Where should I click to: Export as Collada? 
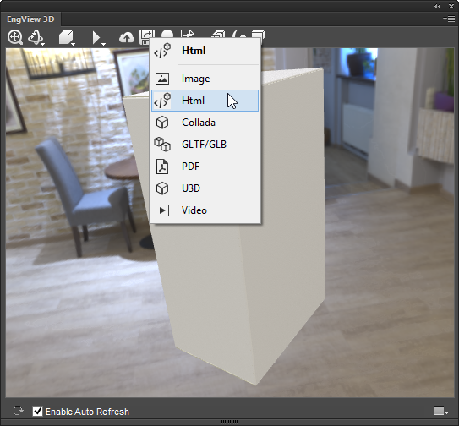pyautogui.click(x=205, y=123)
